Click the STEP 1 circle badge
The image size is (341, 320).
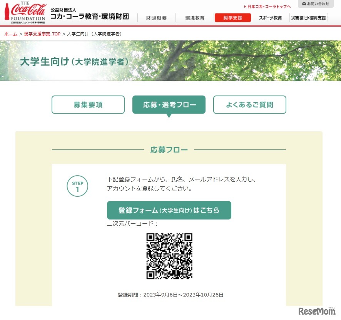coord(77,186)
